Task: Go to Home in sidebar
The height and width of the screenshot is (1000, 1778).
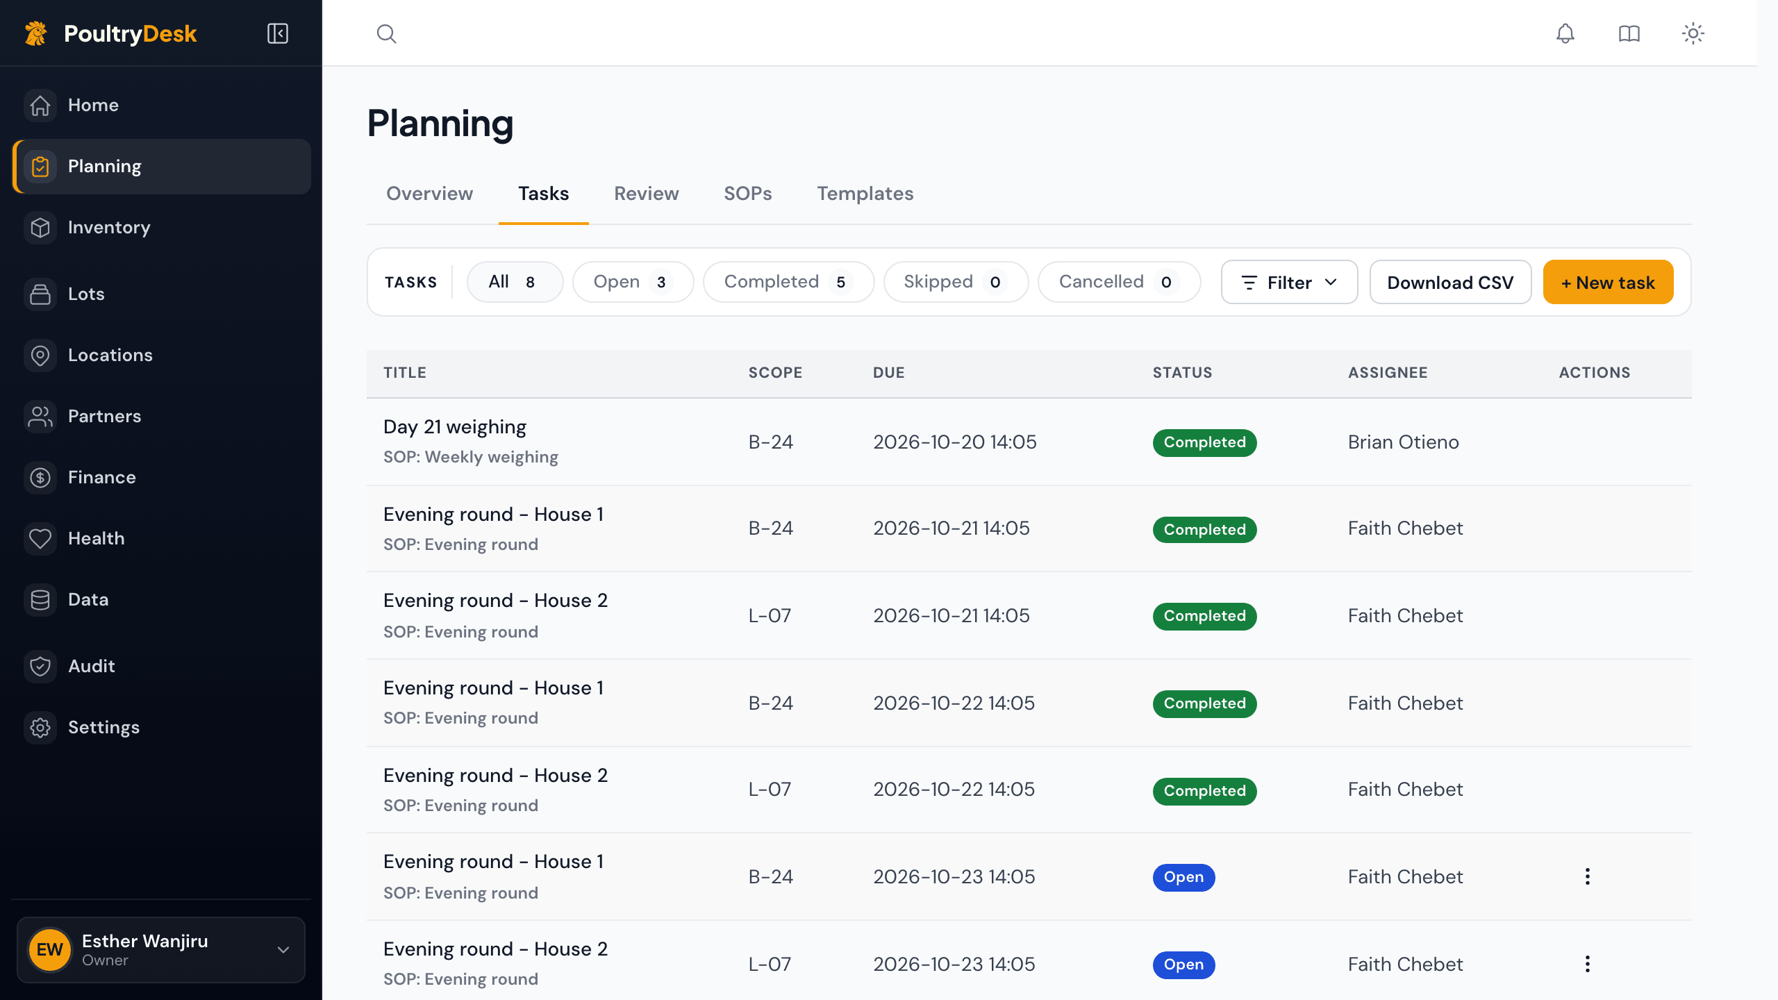Action: click(x=161, y=106)
